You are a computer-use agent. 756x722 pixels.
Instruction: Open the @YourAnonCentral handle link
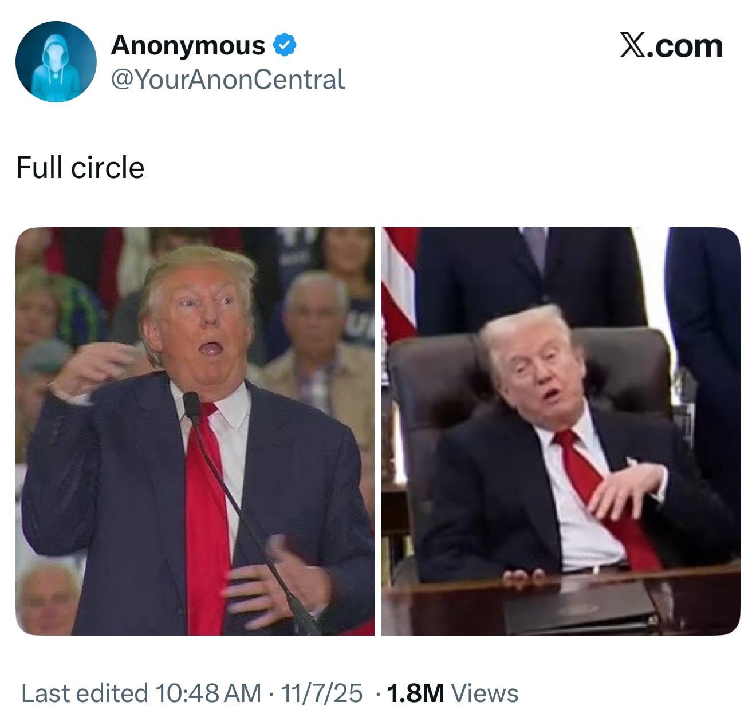227,79
